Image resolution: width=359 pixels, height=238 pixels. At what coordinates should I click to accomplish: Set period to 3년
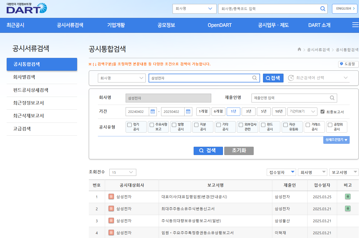click(249, 112)
